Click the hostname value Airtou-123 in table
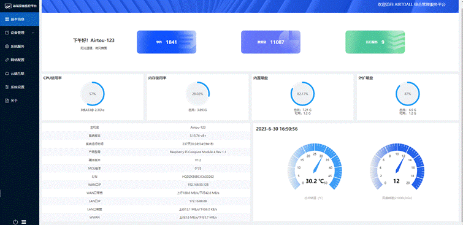The image size is (463, 225). [x=198, y=128]
